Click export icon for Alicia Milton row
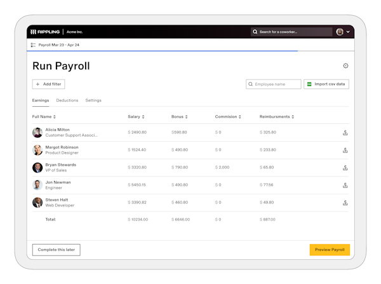The height and width of the screenshot is (284, 381). (x=345, y=133)
